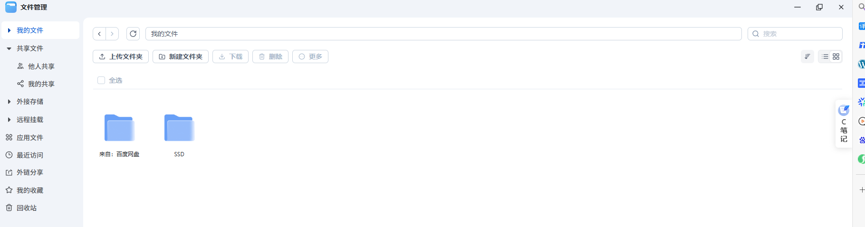Open the sort order icon

coord(807,57)
